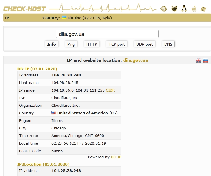
Task: Run the TCP port check
Action: click(x=117, y=44)
